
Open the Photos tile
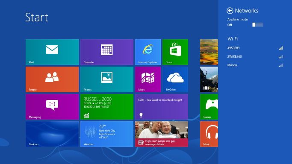107,79
